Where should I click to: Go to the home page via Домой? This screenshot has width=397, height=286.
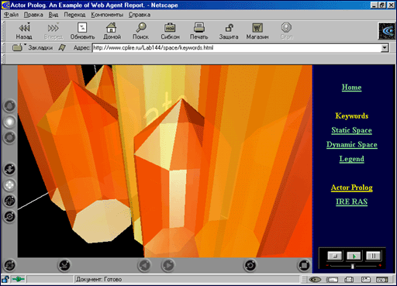[112, 31]
